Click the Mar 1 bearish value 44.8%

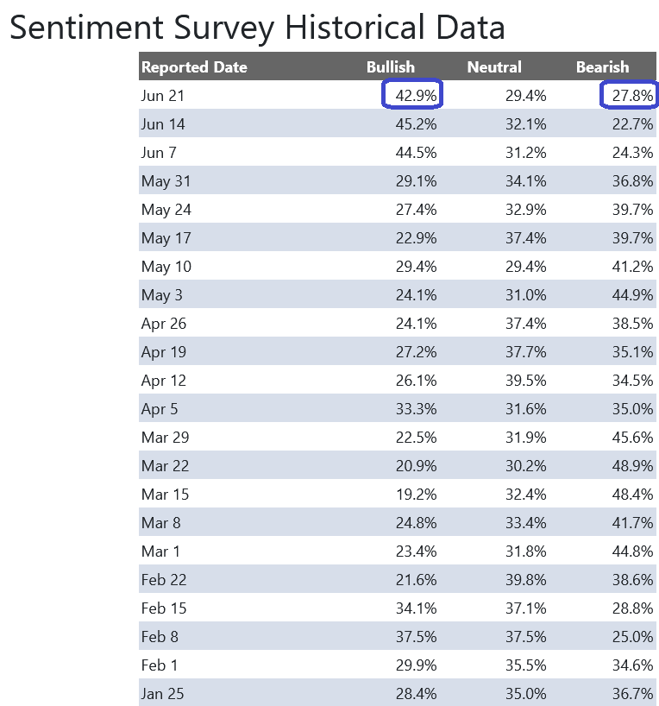click(x=632, y=552)
